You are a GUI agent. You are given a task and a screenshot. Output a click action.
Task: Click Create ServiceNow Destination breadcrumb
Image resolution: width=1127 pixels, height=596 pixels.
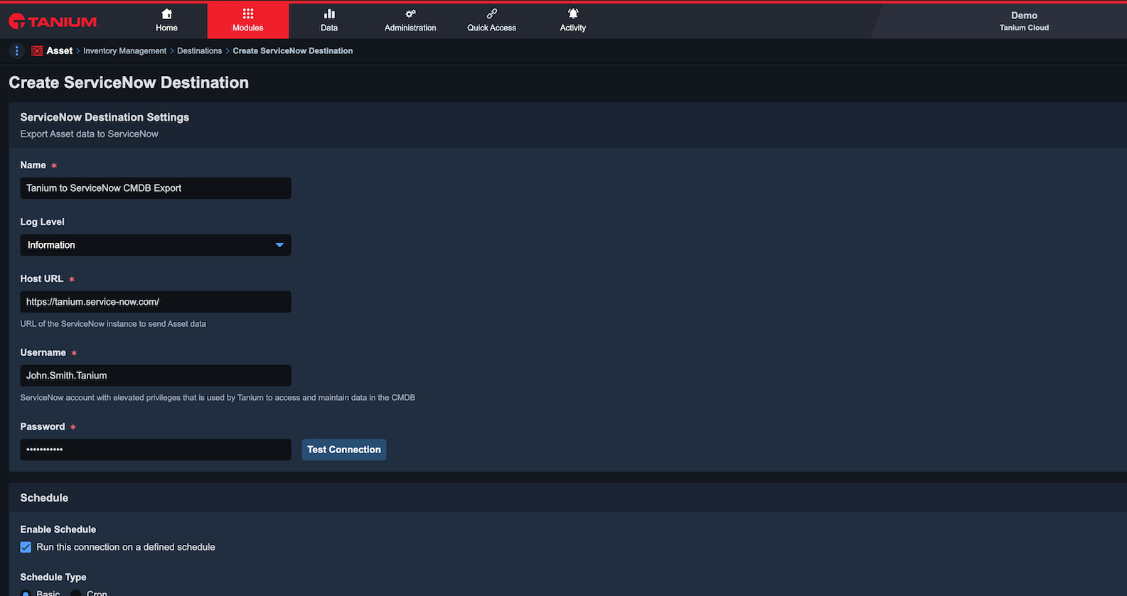[x=293, y=50]
